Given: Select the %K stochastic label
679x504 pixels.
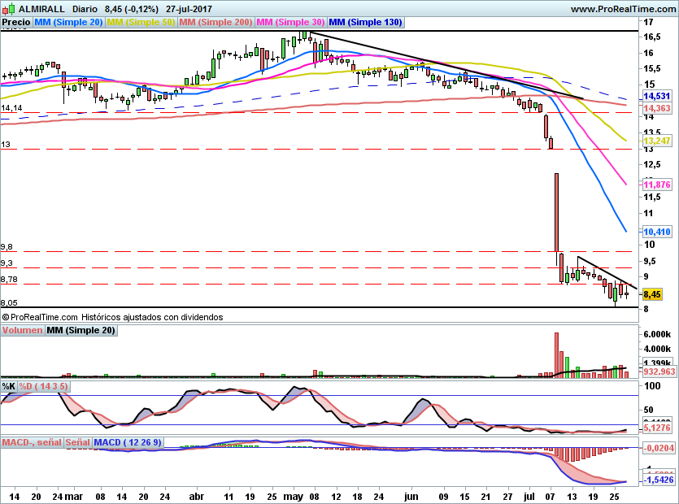Looking at the screenshot, I should pyautogui.click(x=9, y=386).
